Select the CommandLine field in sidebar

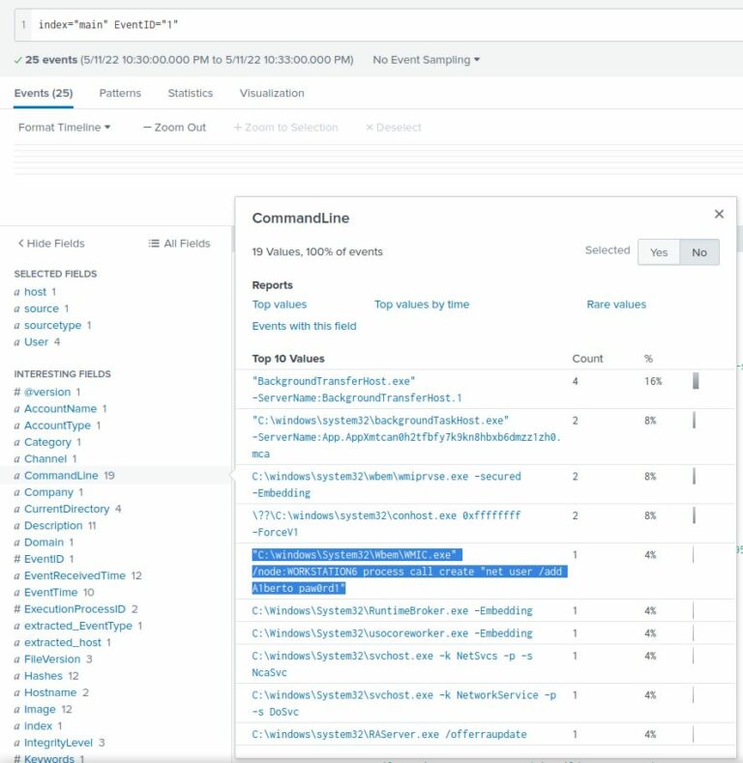(x=61, y=476)
